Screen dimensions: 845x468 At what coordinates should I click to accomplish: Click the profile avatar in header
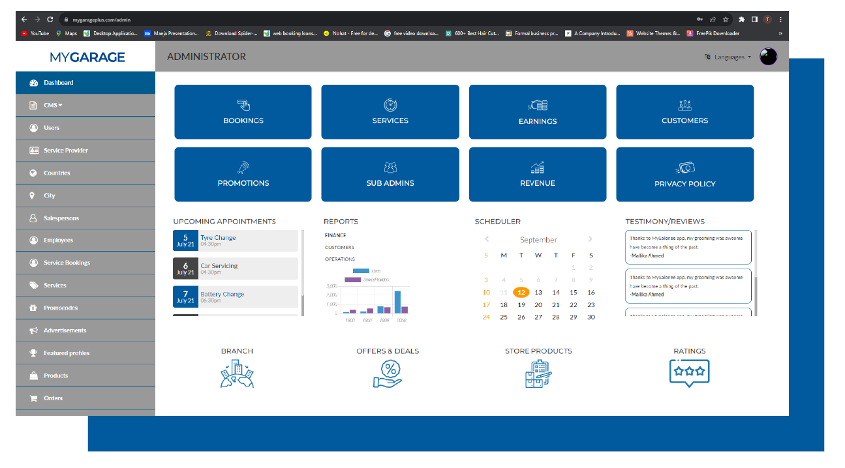pyautogui.click(x=768, y=57)
